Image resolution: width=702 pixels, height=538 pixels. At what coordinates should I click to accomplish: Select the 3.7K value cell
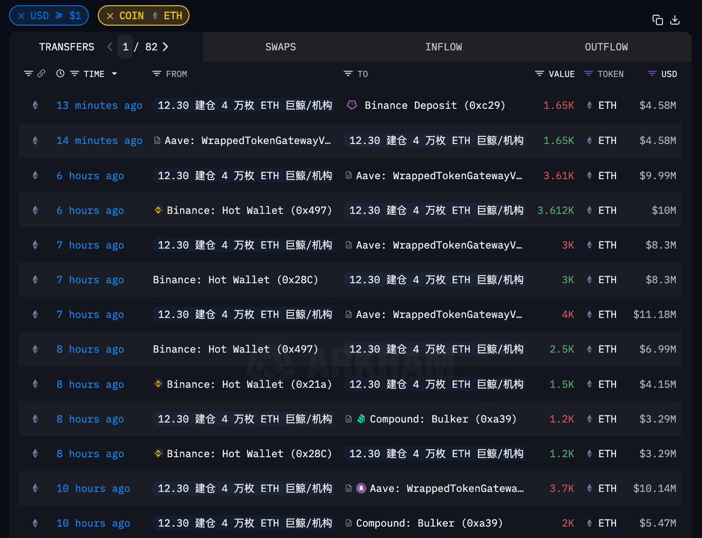[562, 488]
